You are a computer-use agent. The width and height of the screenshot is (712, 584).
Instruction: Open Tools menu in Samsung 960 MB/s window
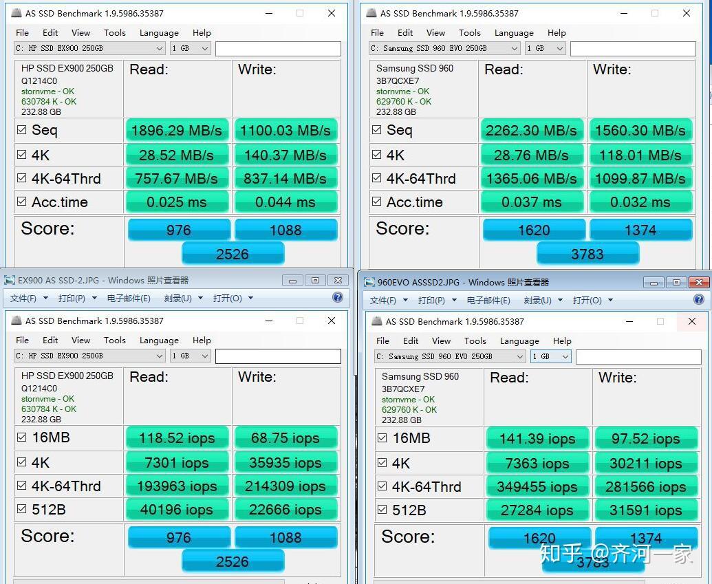470,33
